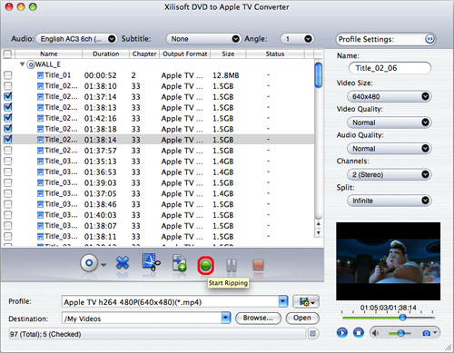The width and height of the screenshot is (454, 353).
Task: Expand the Destination combo box arrow
Action: (226, 318)
